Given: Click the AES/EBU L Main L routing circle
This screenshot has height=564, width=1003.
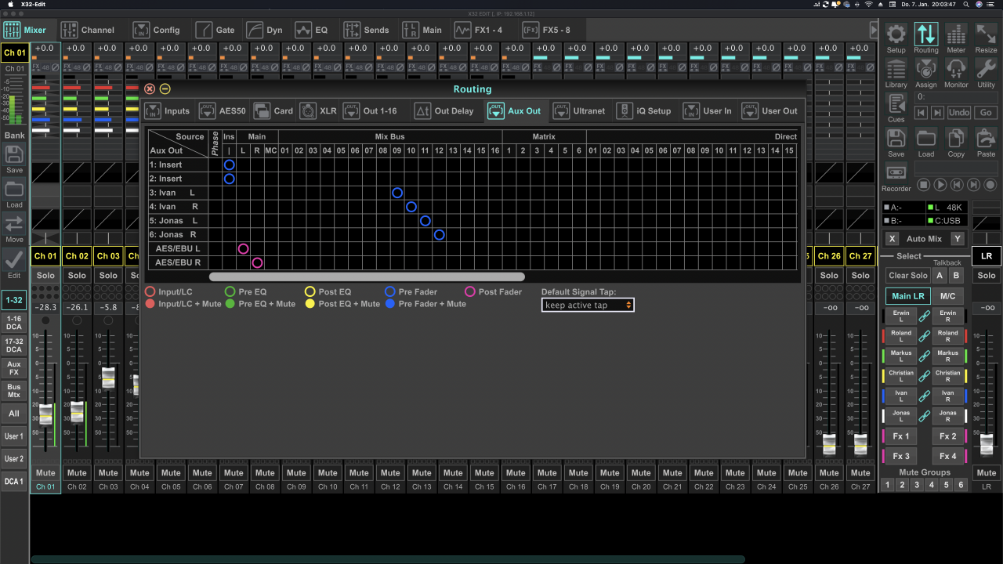Looking at the screenshot, I should point(243,249).
